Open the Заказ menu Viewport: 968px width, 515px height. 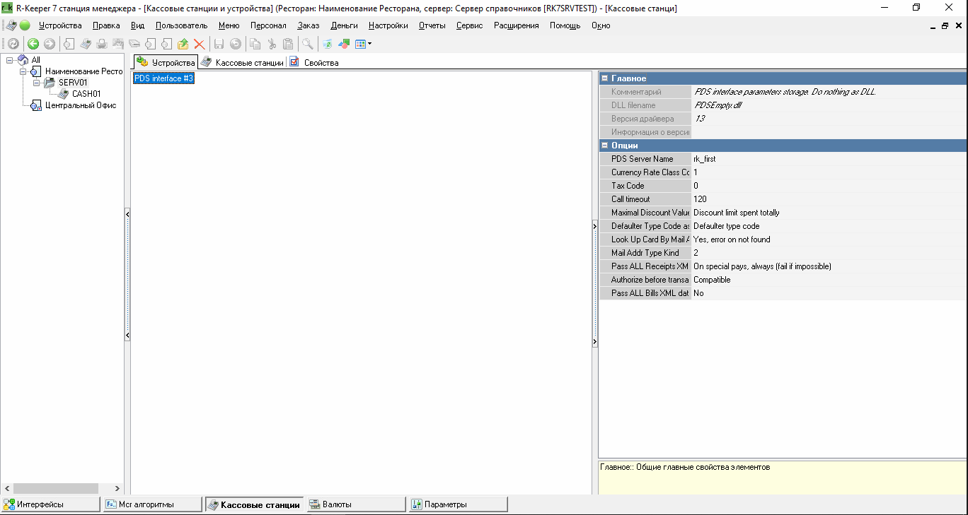tap(309, 25)
